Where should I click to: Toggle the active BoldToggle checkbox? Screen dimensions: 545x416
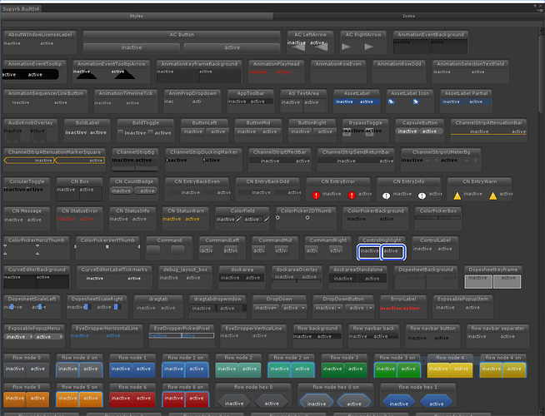tap(151, 132)
